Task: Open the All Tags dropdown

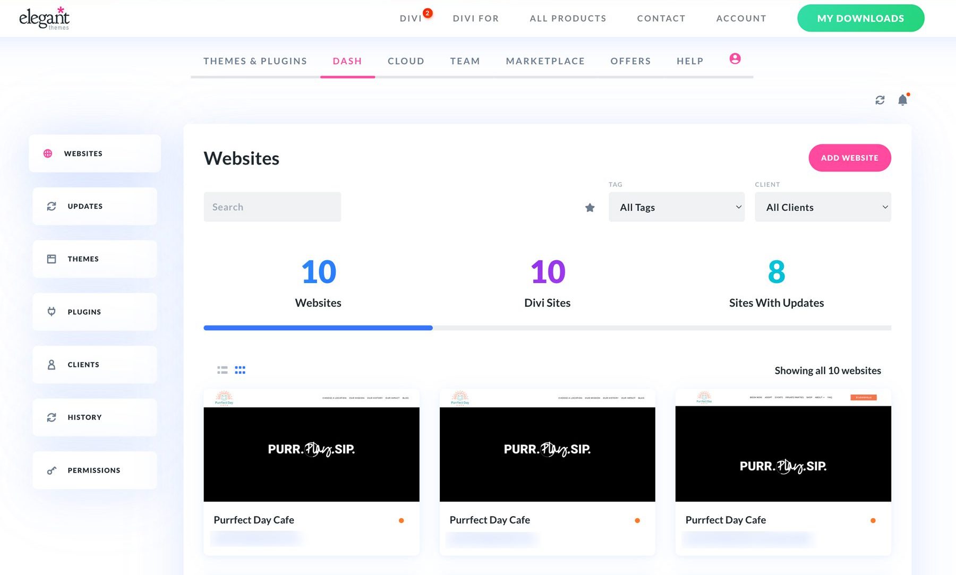Action: click(676, 207)
